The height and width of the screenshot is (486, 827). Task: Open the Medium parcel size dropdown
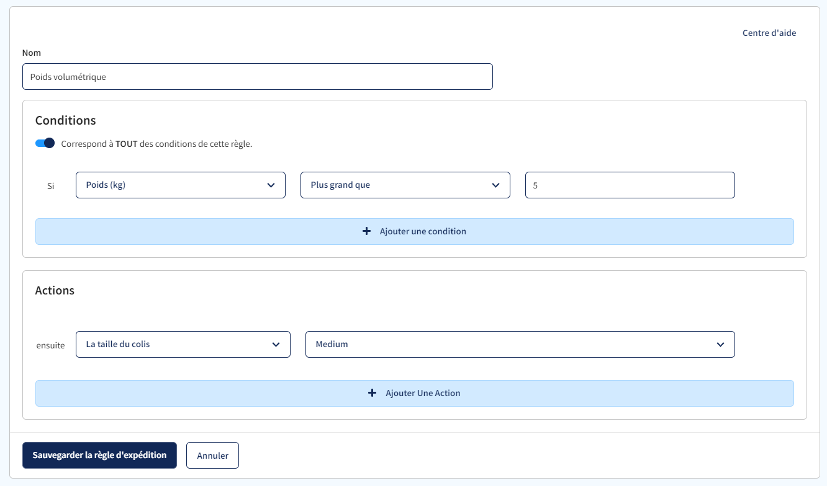520,344
